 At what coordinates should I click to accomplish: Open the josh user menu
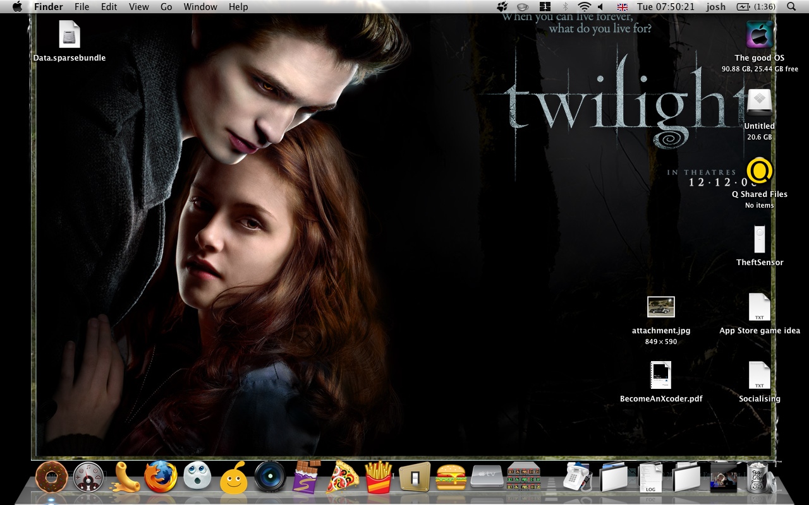[716, 7]
